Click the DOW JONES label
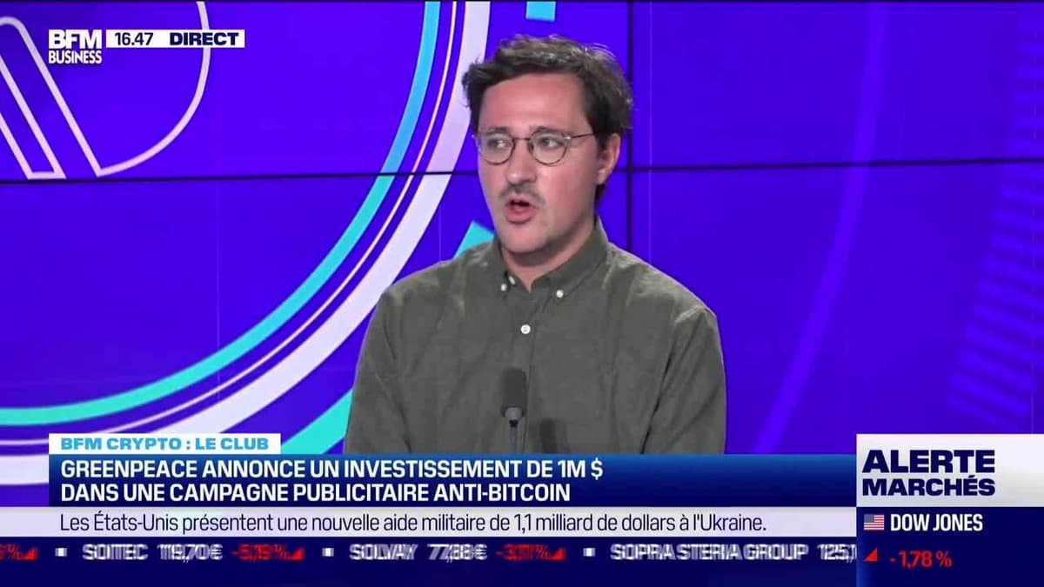This screenshot has width=1044, height=587. [936, 523]
